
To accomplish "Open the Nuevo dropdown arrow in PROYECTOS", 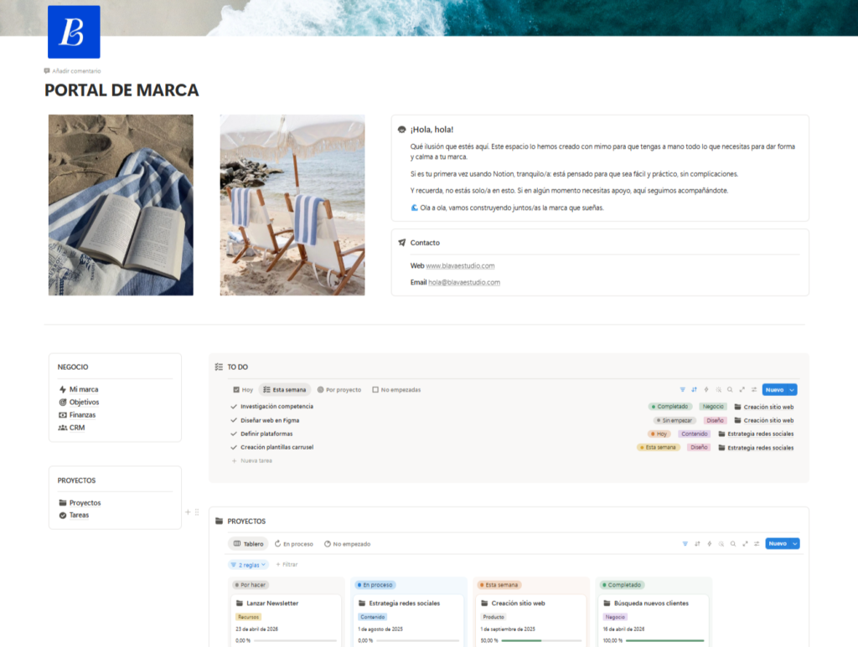I will tap(794, 544).
